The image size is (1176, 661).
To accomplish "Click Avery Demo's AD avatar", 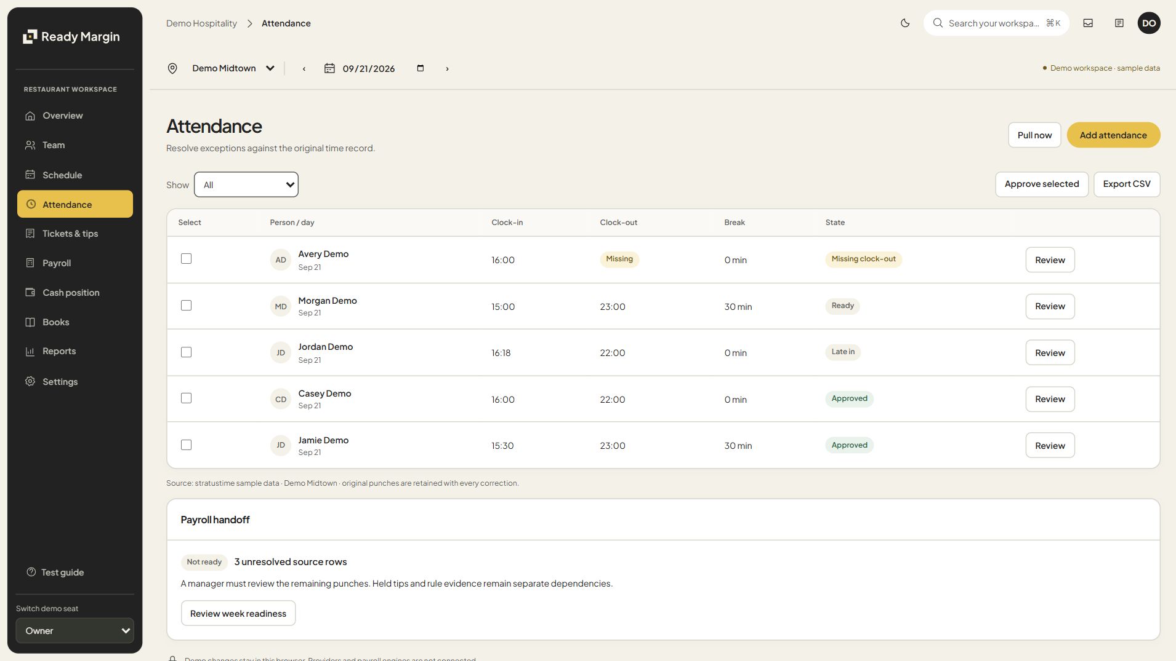I will pos(281,259).
